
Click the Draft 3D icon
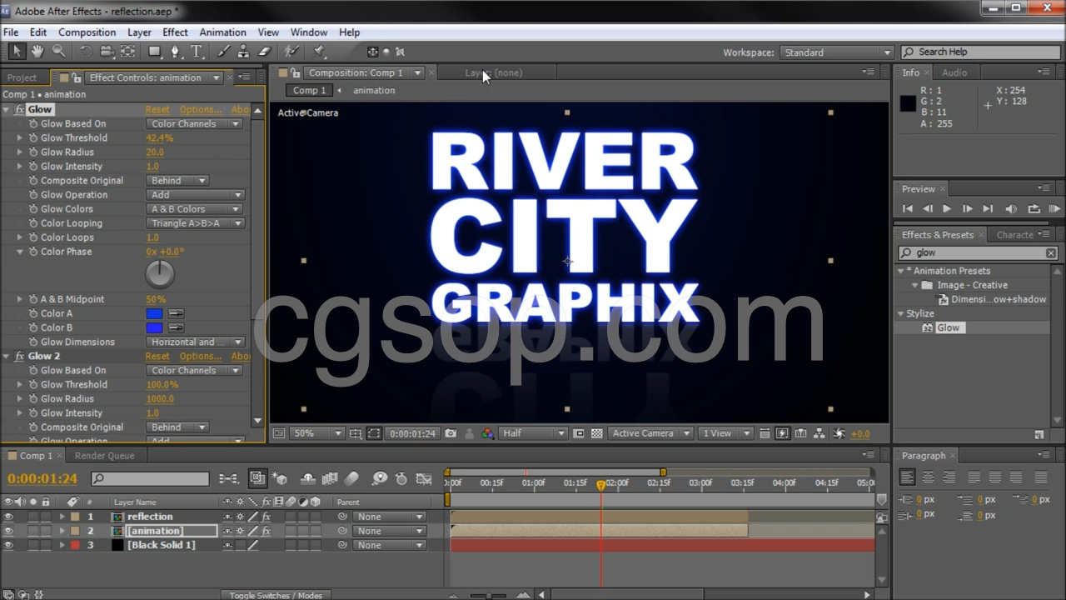(x=280, y=478)
